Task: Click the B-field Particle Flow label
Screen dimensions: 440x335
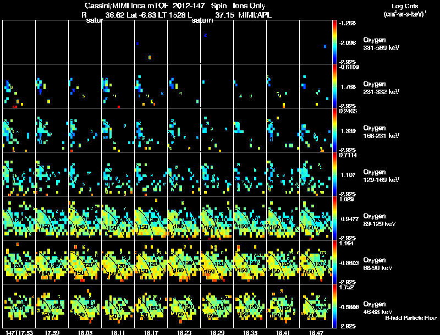Action: 411,318
